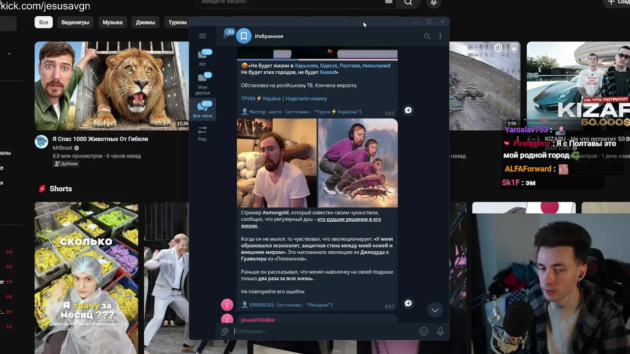Select the Все filter chip on YouTube
This screenshot has width=630, height=354.
[x=44, y=22]
